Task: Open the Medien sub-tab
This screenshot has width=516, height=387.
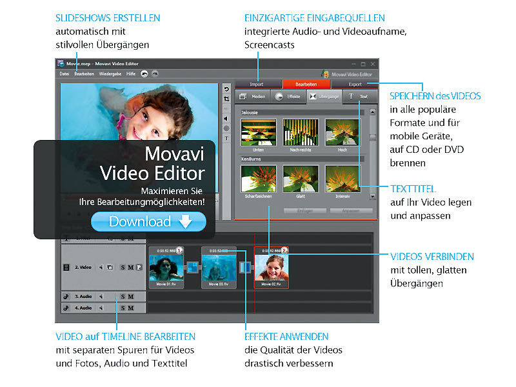Action: pyautogui.click(x=253, y=96)
